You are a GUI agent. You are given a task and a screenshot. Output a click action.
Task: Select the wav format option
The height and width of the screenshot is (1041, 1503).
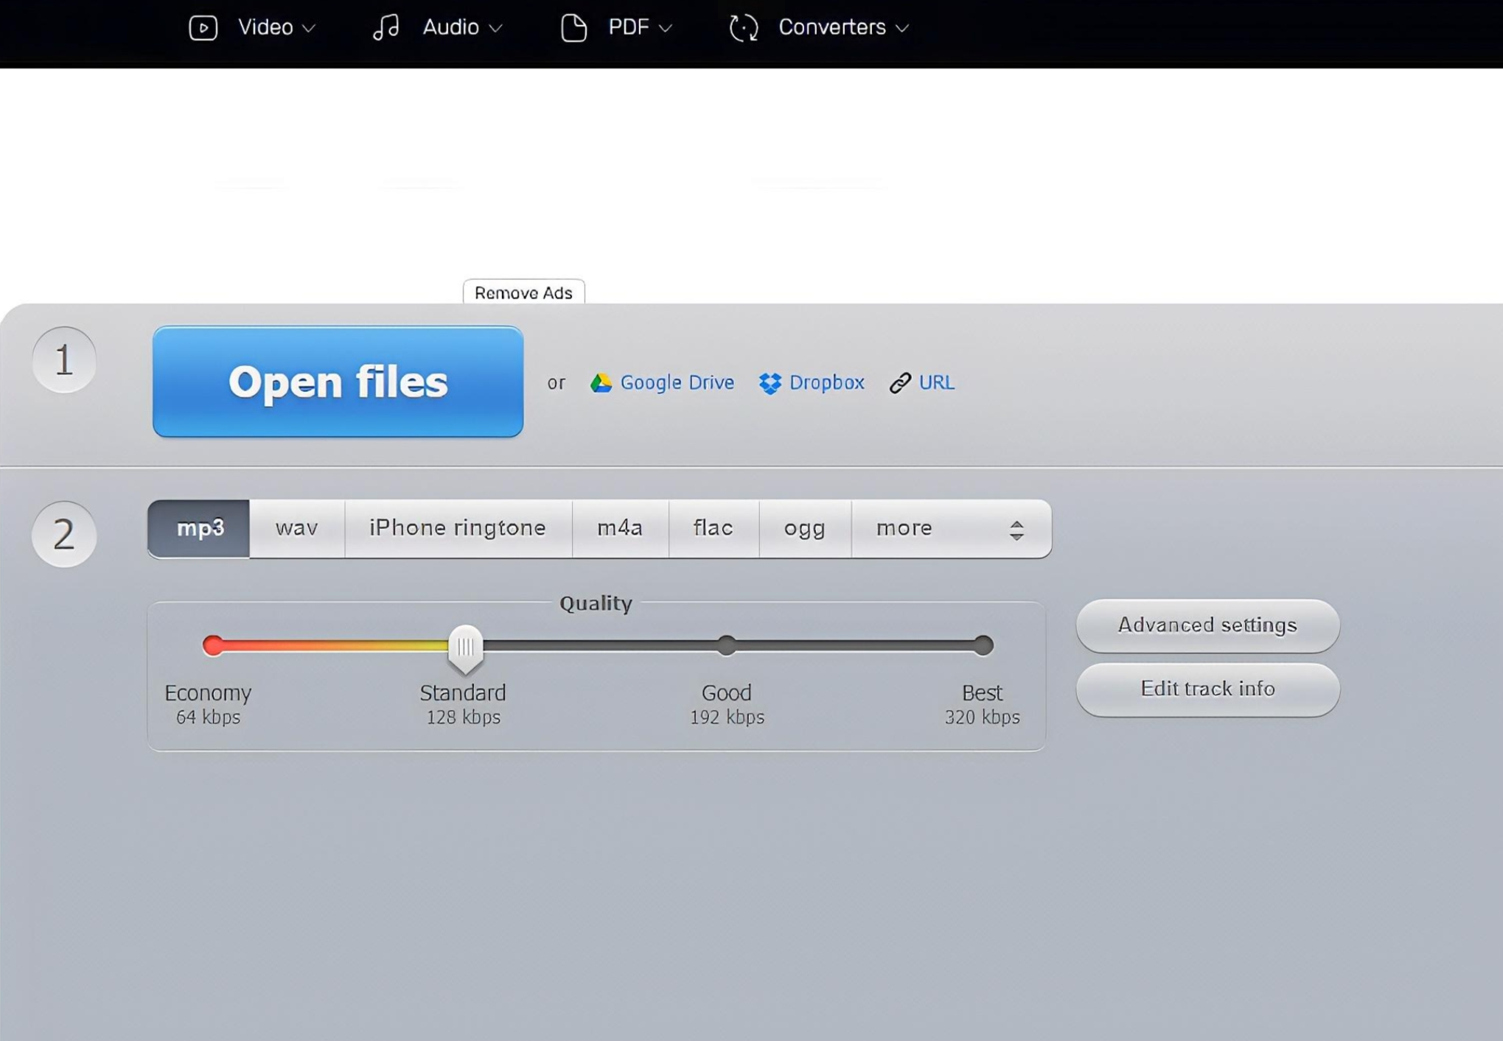pyautogui.click(x=296, y=528)
